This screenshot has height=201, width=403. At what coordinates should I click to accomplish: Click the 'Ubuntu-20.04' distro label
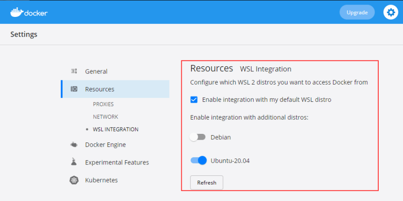pyautogui.click(x=230, y=161)
